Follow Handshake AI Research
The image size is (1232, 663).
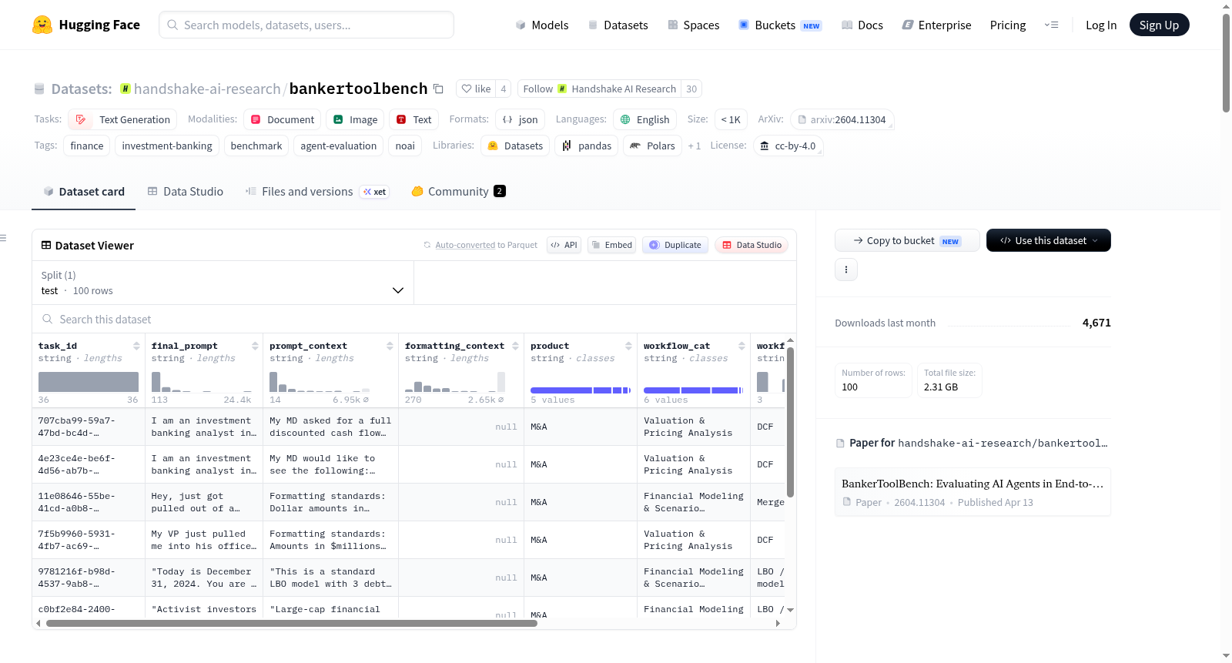pyautogui.click(x=599, y=89)
